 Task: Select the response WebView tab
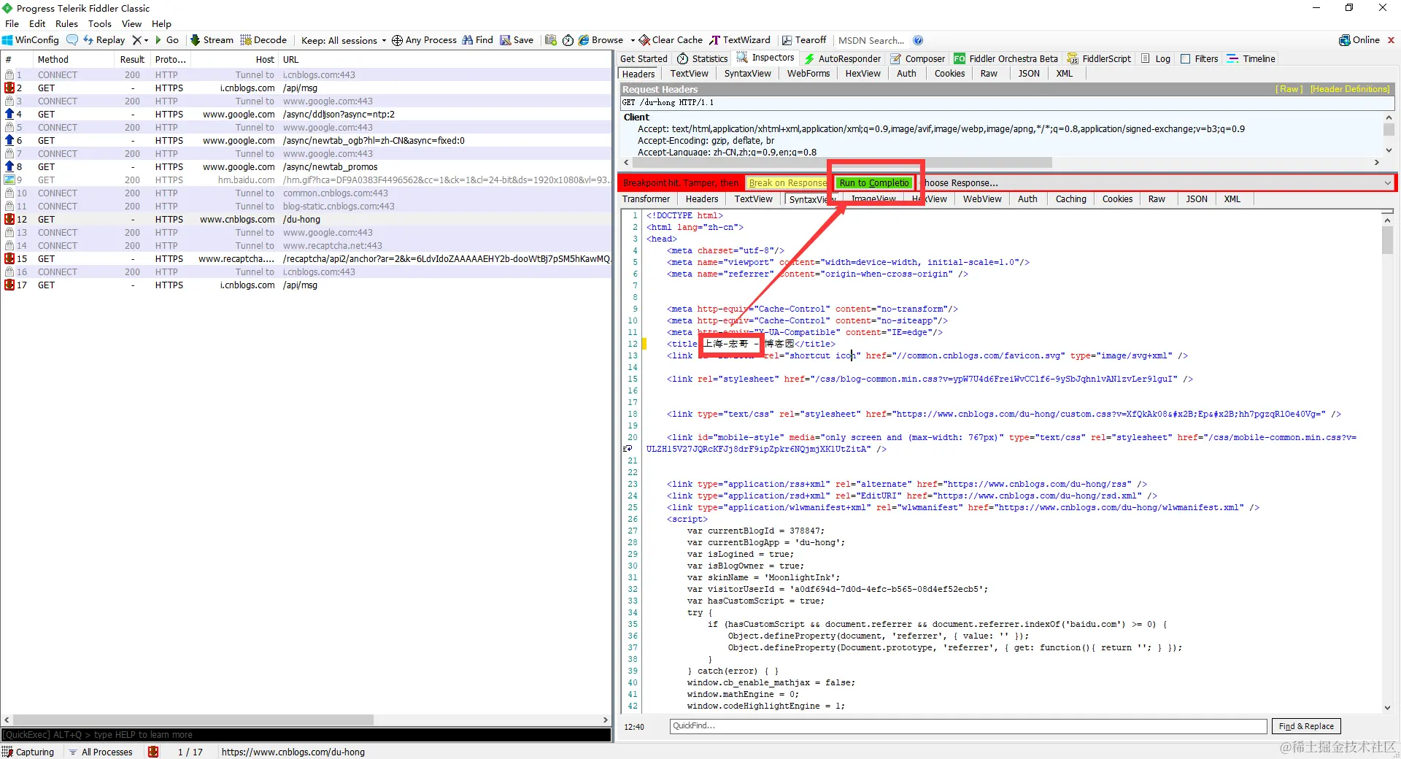[x=982, y=199]
